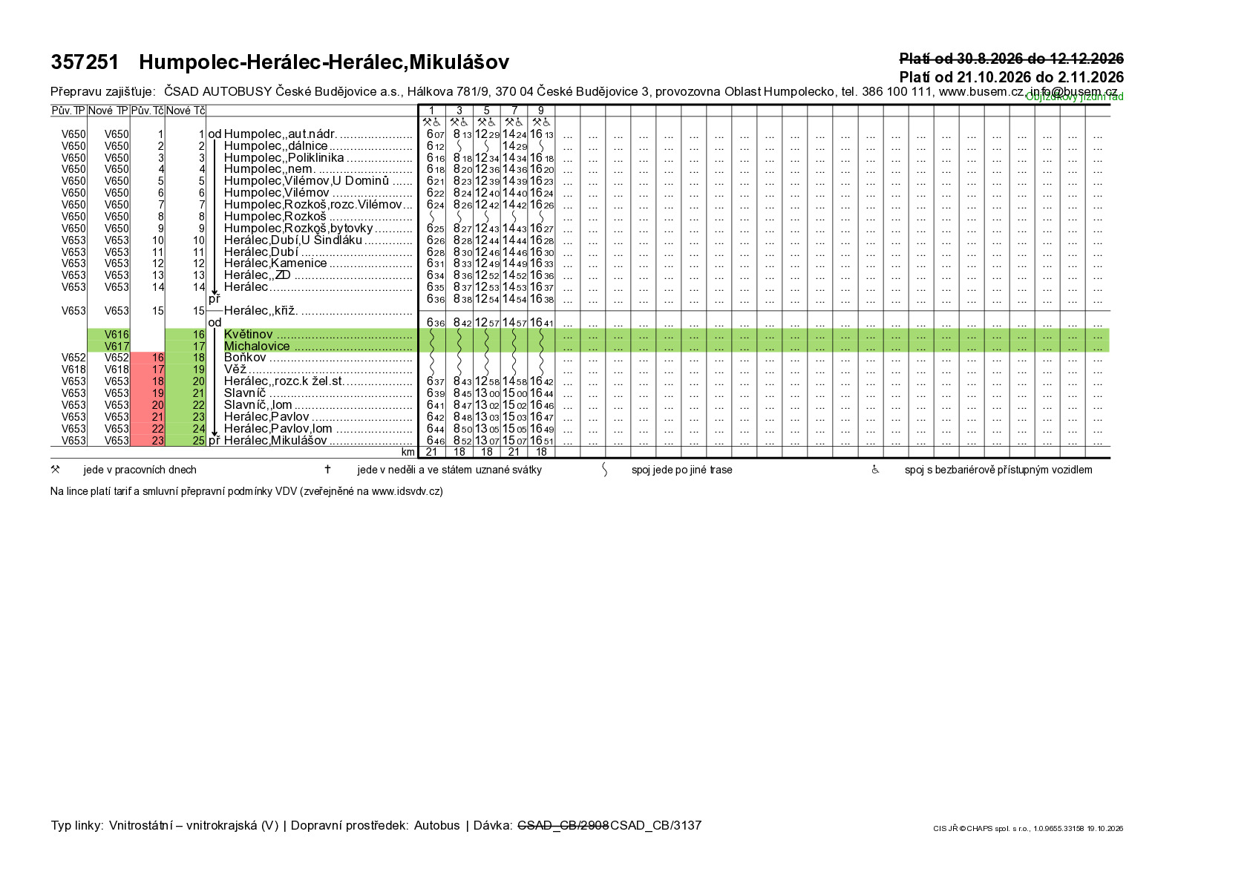Click the km value 21 under connection 1
Screen dimensions: 1250x883
coord(431,452)
